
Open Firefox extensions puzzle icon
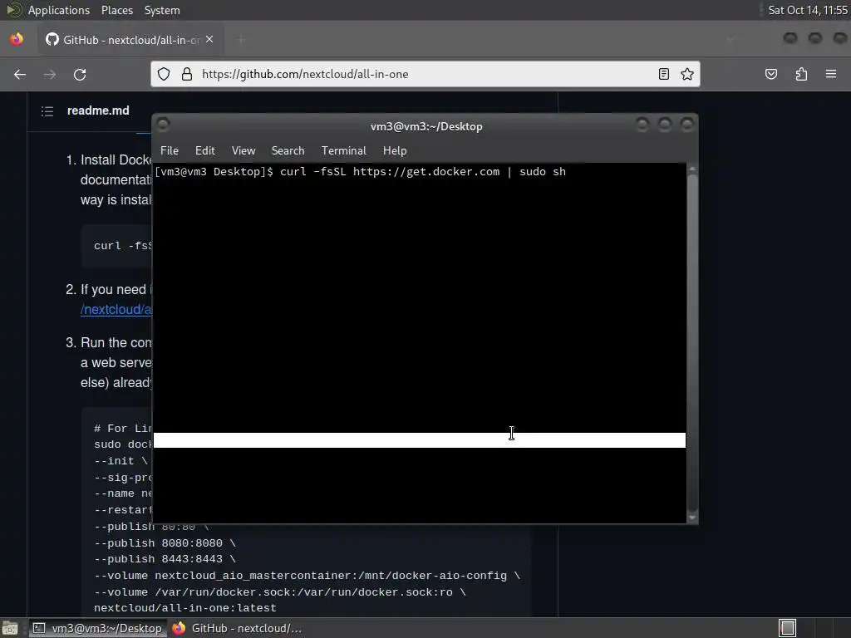801,74
